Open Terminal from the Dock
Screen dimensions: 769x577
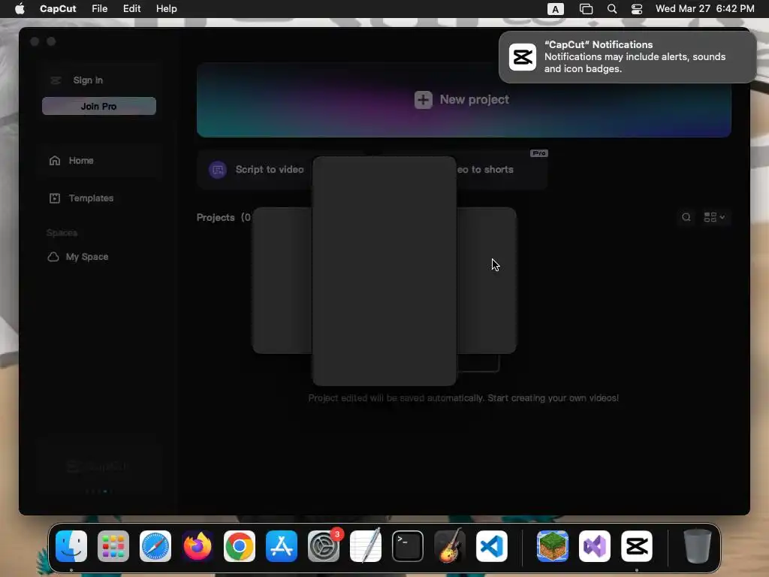(408, 546)
